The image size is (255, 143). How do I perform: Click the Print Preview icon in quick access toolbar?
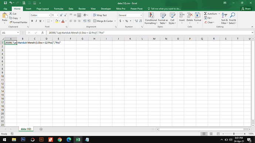(x=24, y=3)
